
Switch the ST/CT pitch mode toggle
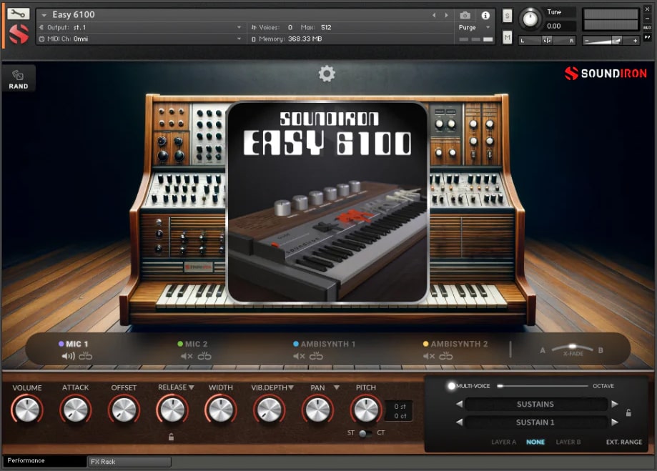[365, 433]
